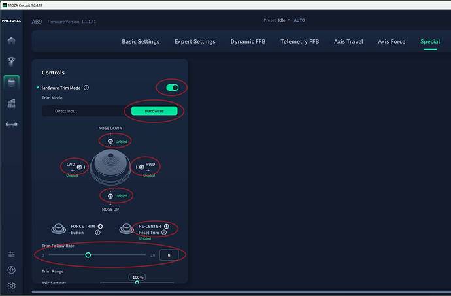
Task: Click the Trim Range slider handle at 100%
Action: (x=137, y=282)
